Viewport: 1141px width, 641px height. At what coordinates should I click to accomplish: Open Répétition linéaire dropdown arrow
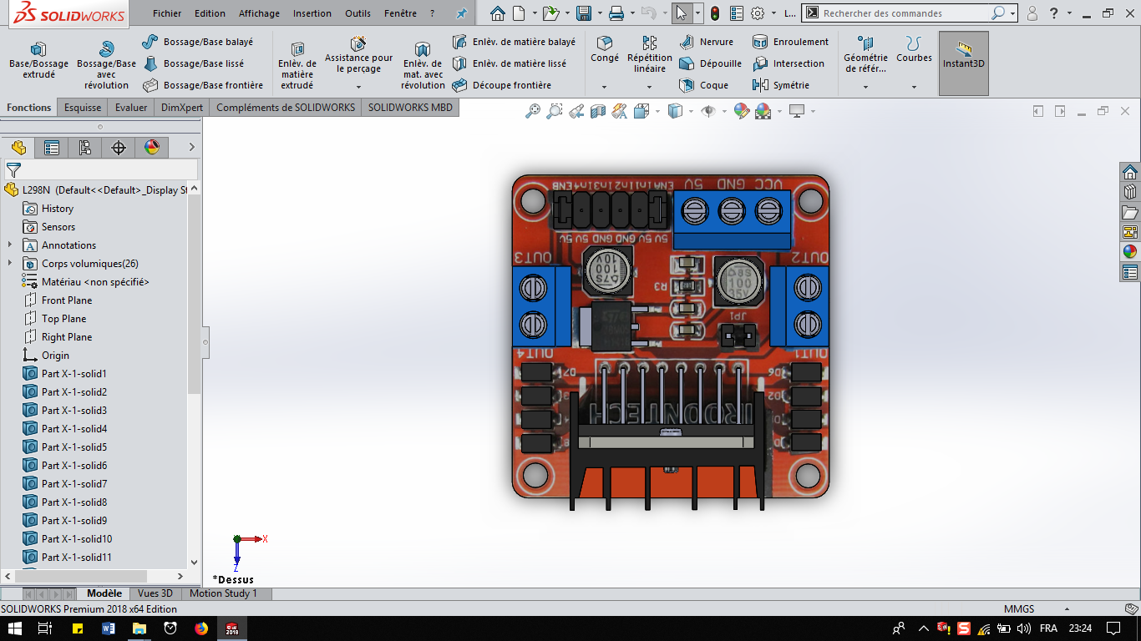[649, 87]
